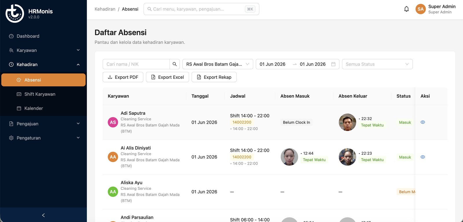This screenshot has height=222, width=463.
Task: Click Adi Saputra's AS avatar badge
Action: coord(113,122)
